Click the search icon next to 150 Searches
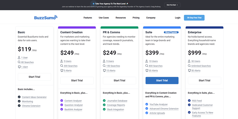 (104, 66)
